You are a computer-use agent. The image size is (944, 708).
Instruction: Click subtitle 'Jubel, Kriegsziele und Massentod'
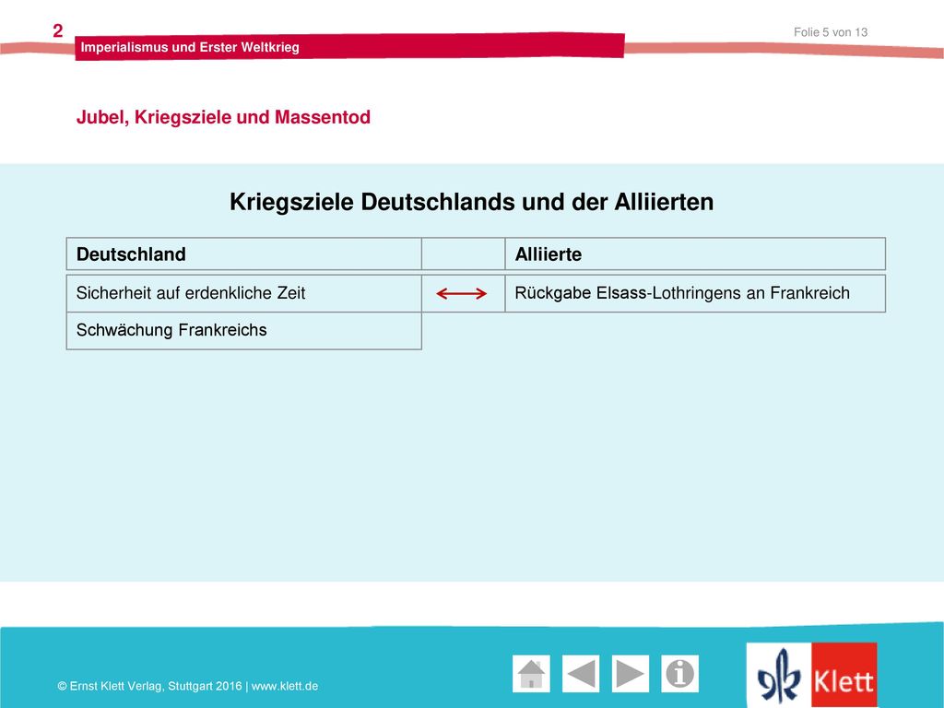coord(223,117)
